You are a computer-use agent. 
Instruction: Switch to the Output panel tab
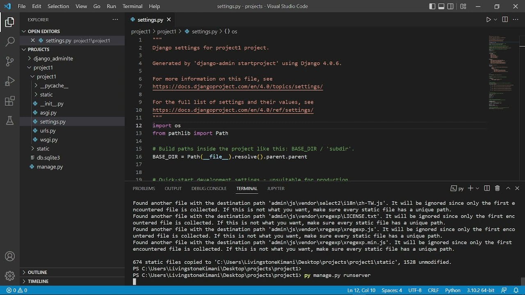tap(173, 188)
